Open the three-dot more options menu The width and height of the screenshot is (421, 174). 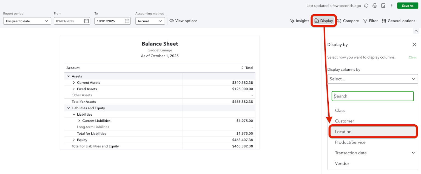pyautogui.click(x=392, y=6)
